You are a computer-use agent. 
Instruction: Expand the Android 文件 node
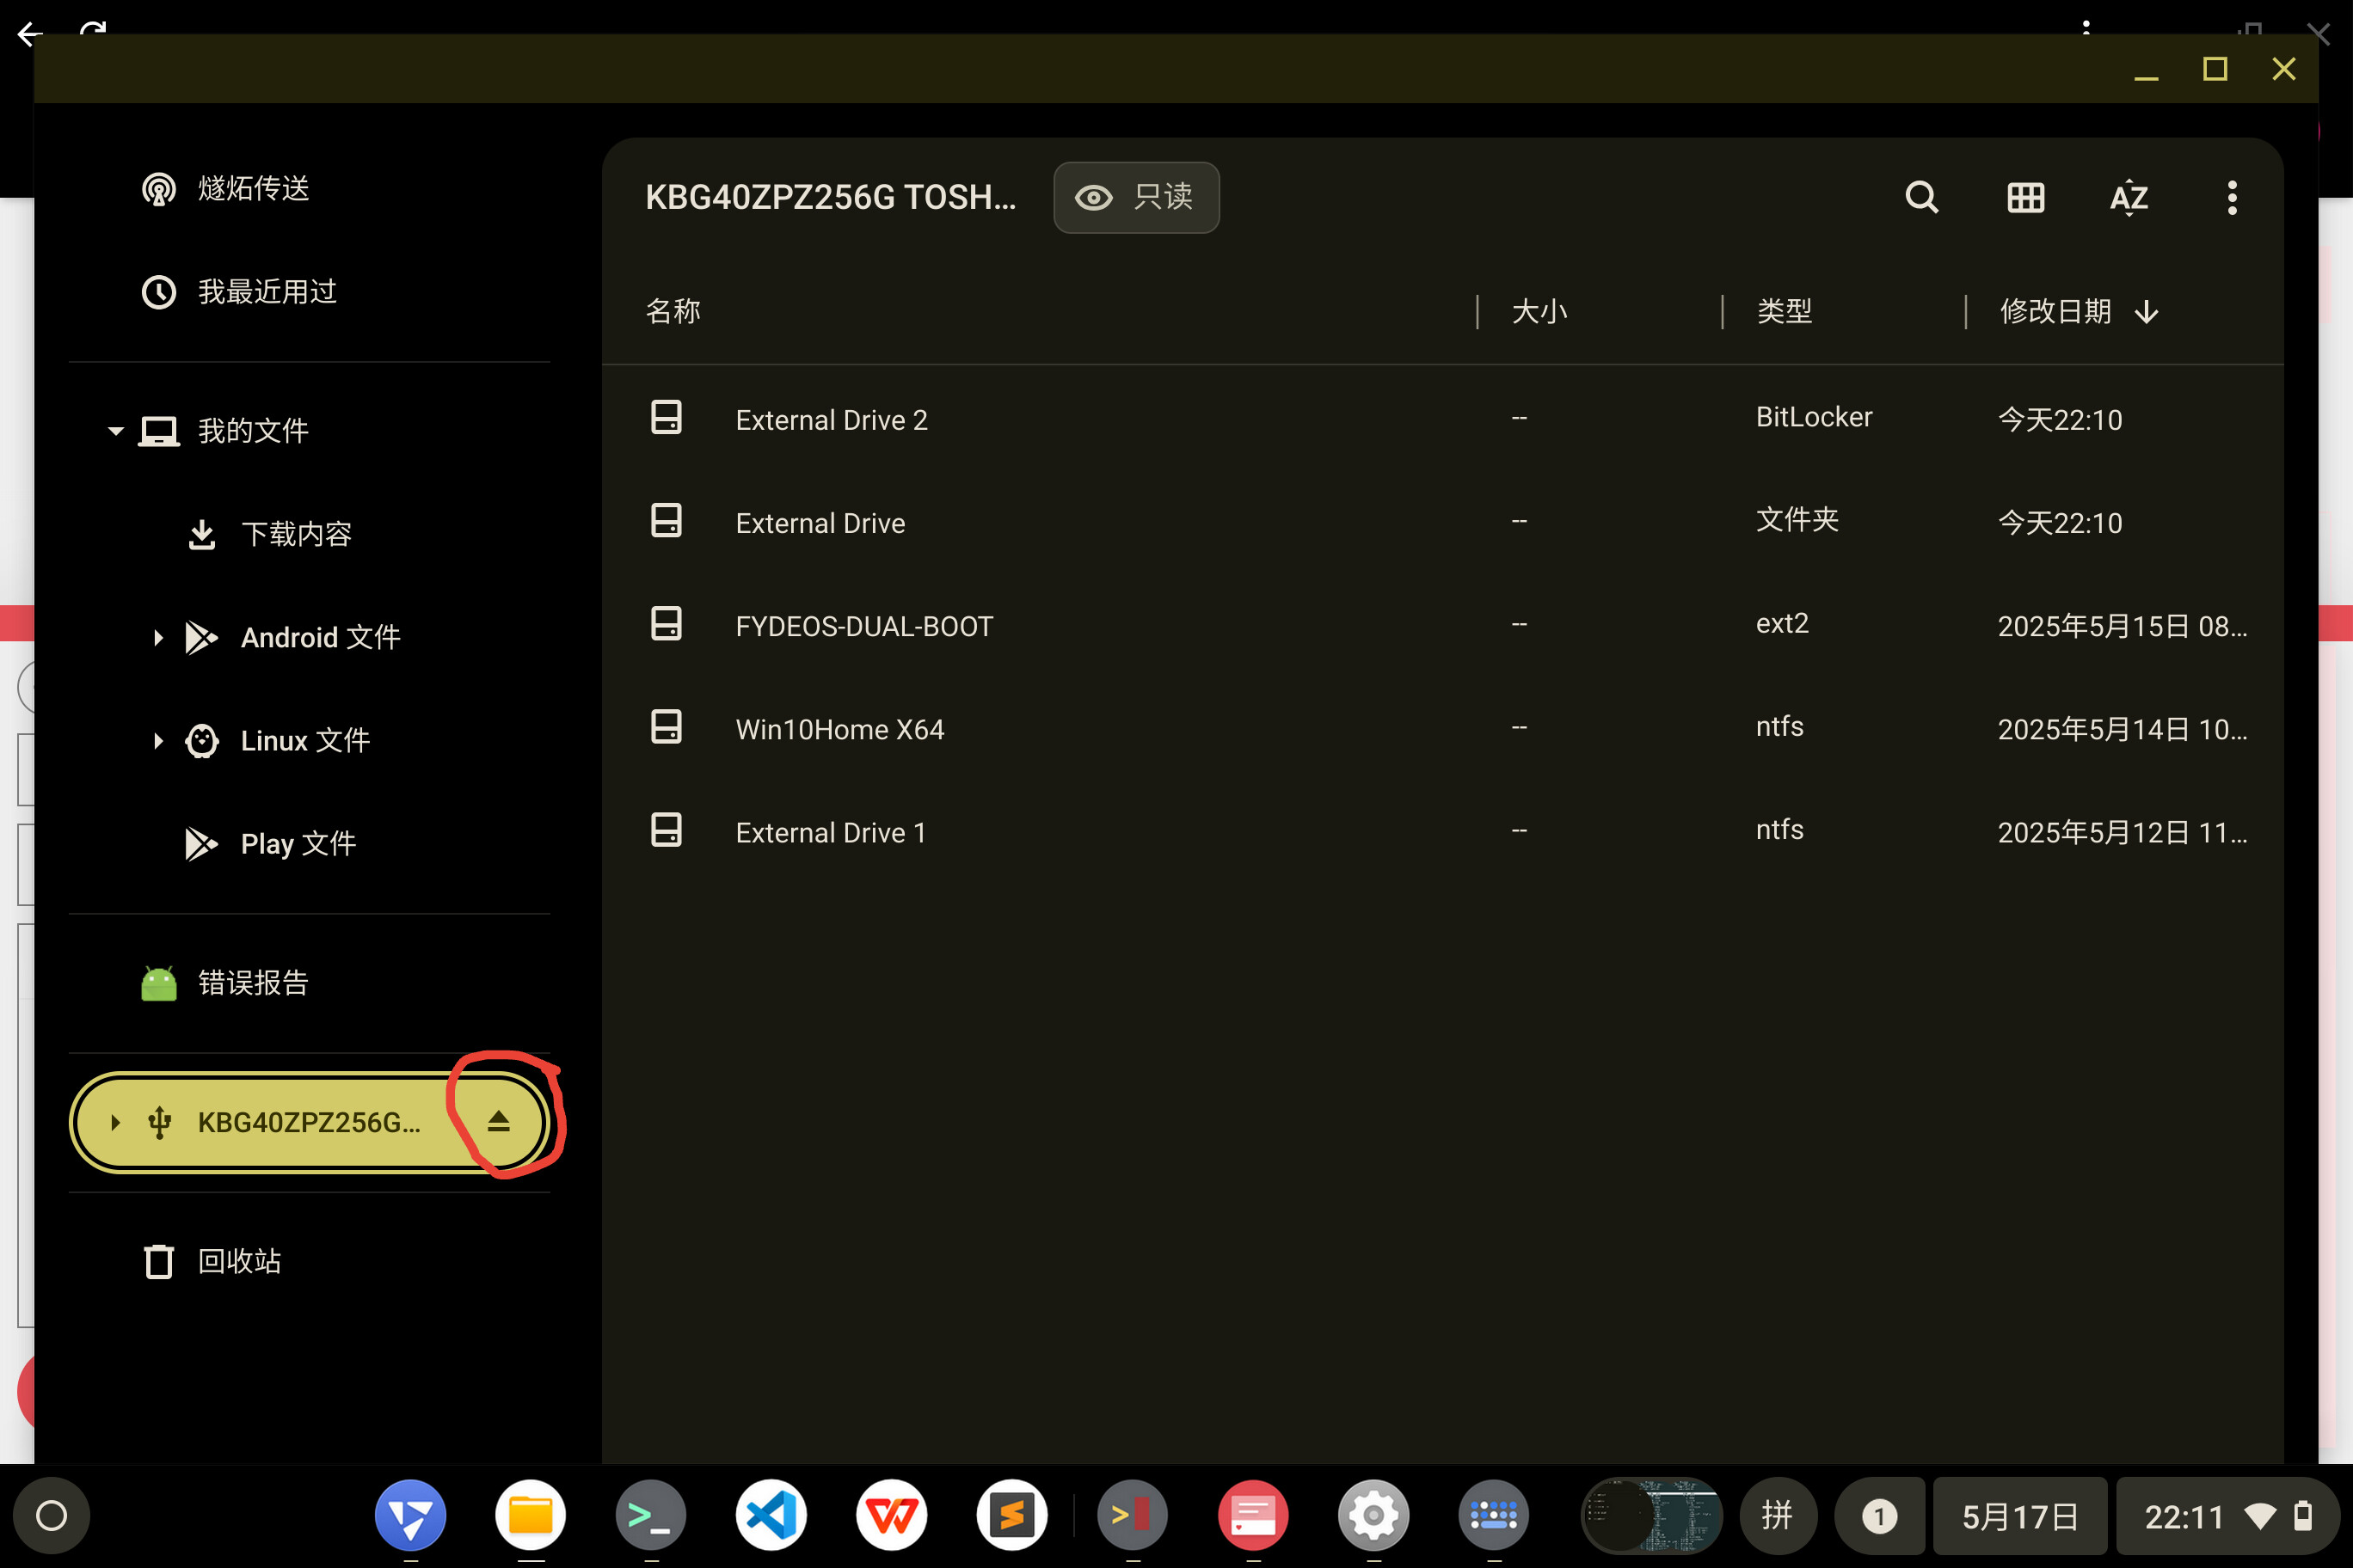tap(158, 637)
